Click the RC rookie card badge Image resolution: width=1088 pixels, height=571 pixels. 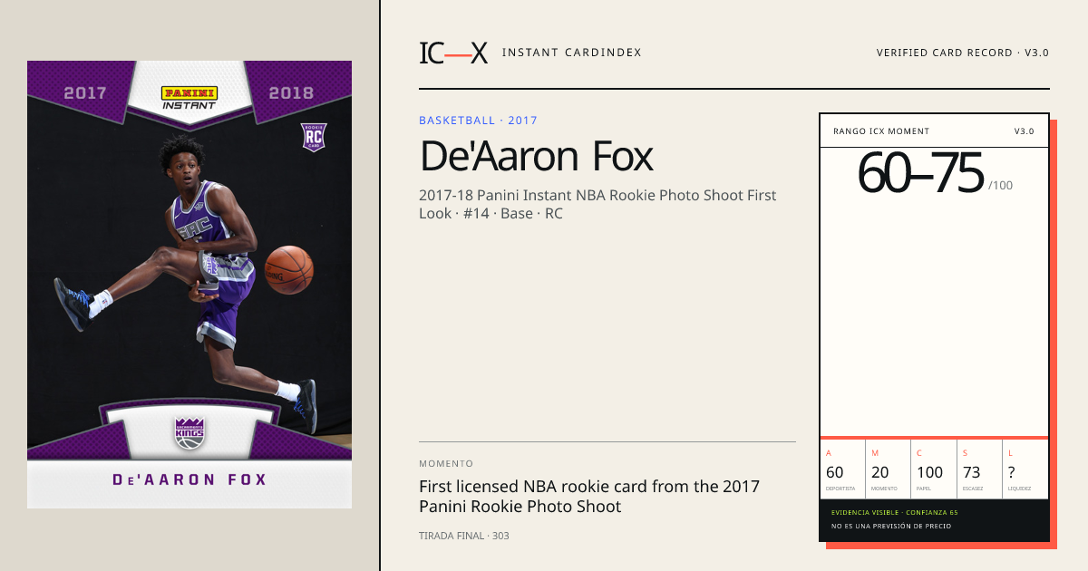[314, 137]
